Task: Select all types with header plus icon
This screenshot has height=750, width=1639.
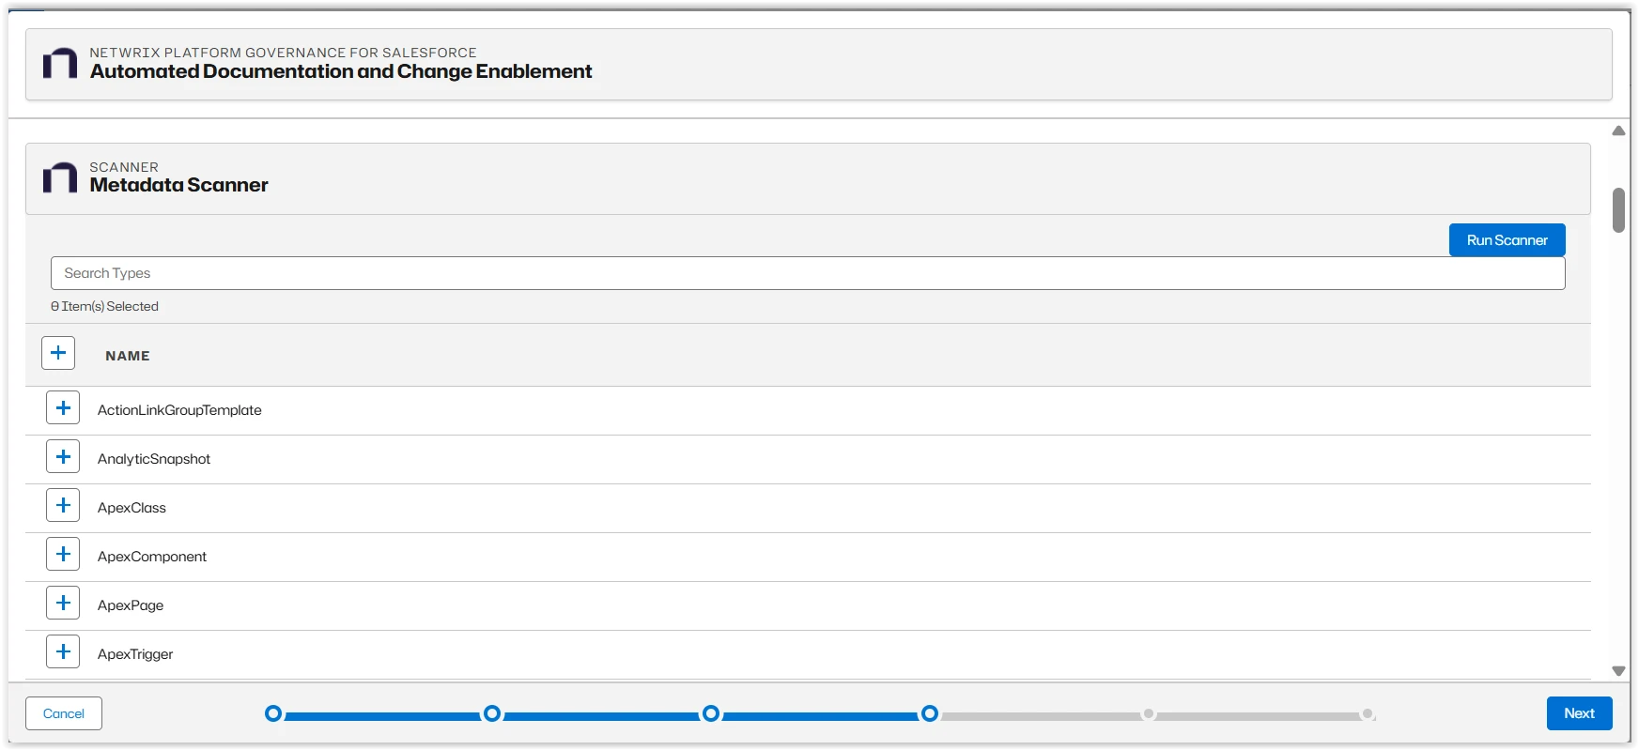Action: (58, 354)
